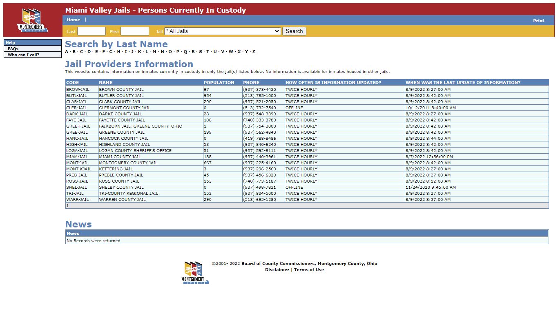Select the PREBLE COUNTY JAIL name cell
Viewport: 558px width, 313px height.
[151, 175]
